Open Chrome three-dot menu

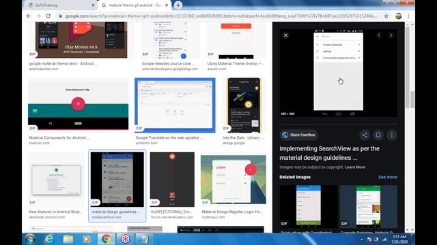point(408,16)
